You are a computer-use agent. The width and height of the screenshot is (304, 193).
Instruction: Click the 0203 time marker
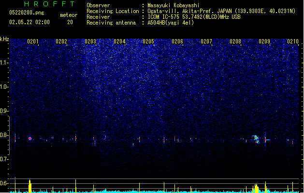90,41
